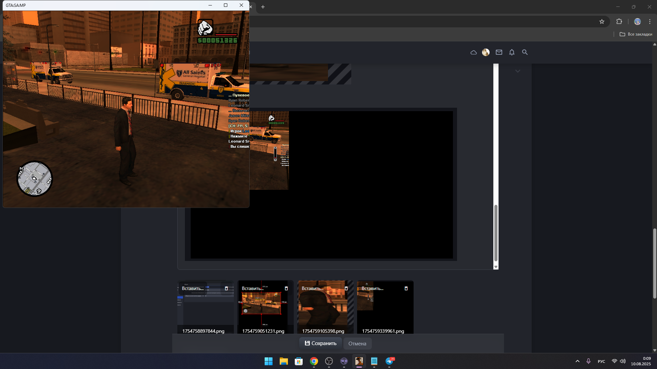Open the Notepad taskbar icon
The width and height of the screenshot is (657, 369).
coord(374,361)
